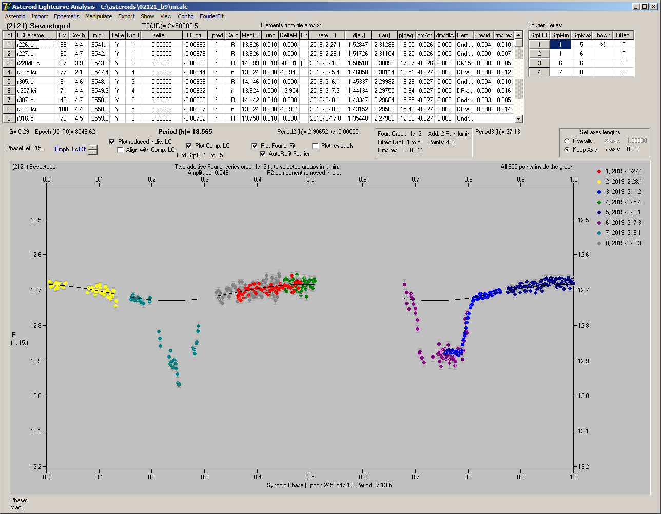The height and width of the screenshot is (514, 661).
Task: Select the r227.lc filename cell
Action: tap(36, 54)
